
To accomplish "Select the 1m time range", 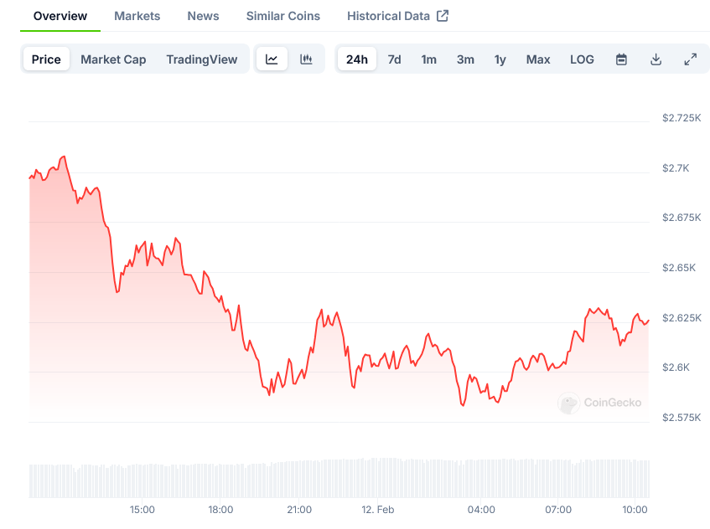I will [429, 59].
